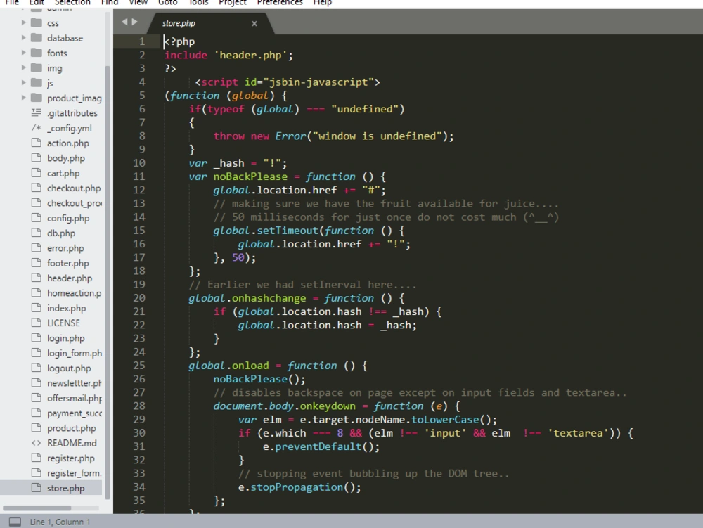Open offersmail.php from the sidebar
Screen dimensions: 703x528
click(75, 398)
